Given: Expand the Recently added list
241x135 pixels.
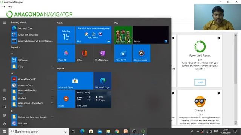Looking at the screenshot, I should [x=15, y=48].
